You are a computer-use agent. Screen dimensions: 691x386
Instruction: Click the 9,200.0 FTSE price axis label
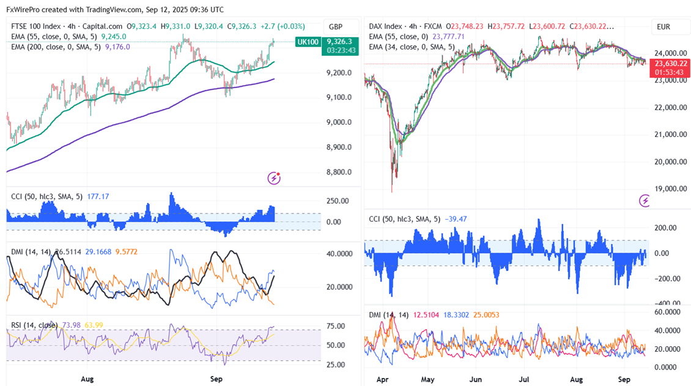pos(339,73)
